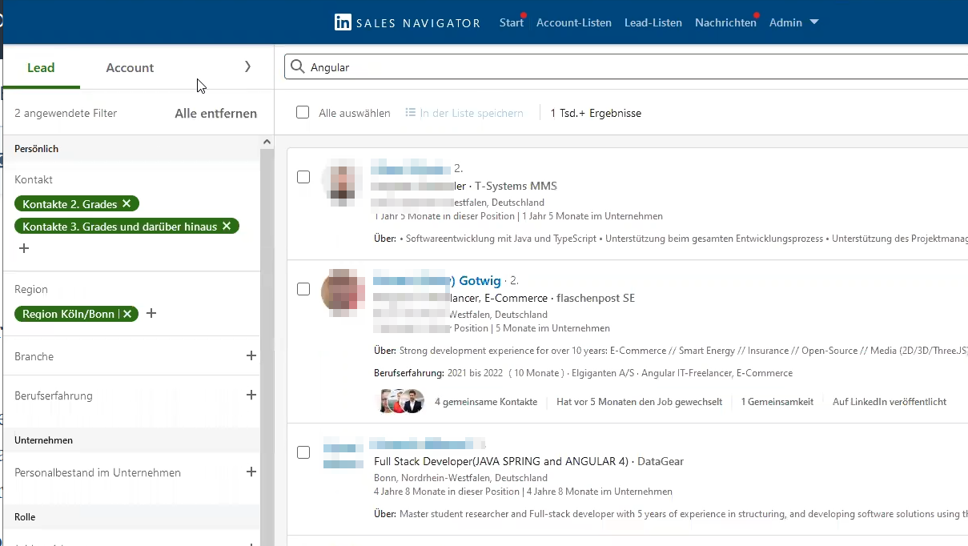Image resolution: width=968 pixels, height=546 pixels.
Task: Click the list icon beside In der Liste speichern
Action: (x=411, y=113)
